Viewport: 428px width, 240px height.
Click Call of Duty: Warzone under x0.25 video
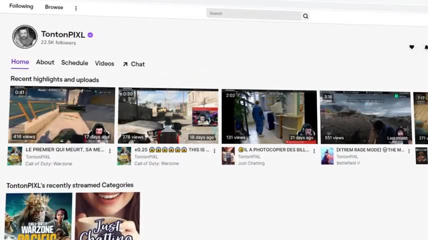tap(157, 163)
